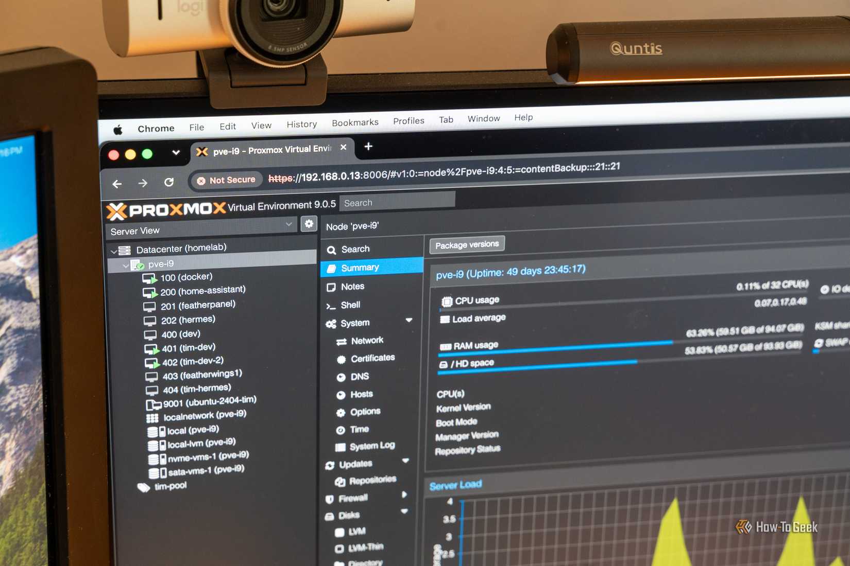Open the Profiles menu
Screen dimensions: 850x566
(x=409, y=121)
